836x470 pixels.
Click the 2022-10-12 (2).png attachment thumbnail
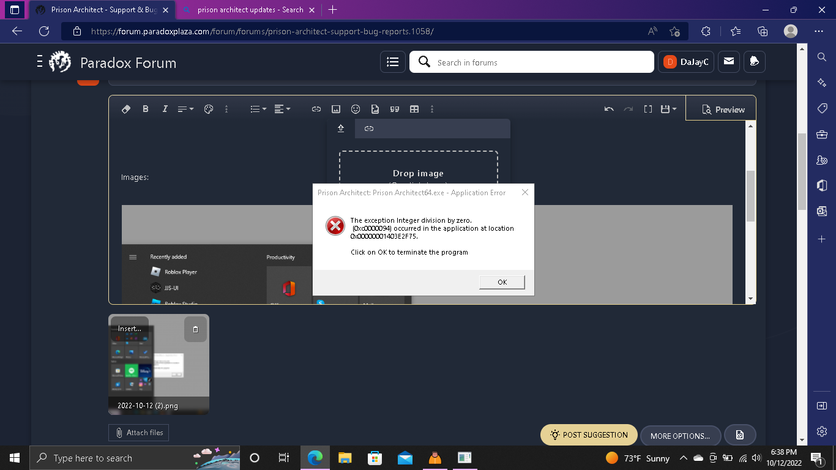(159, 364)
